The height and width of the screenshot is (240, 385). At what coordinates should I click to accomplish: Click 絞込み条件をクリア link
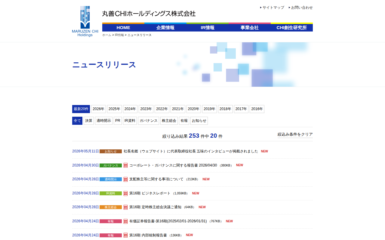[x=295, y=134]
